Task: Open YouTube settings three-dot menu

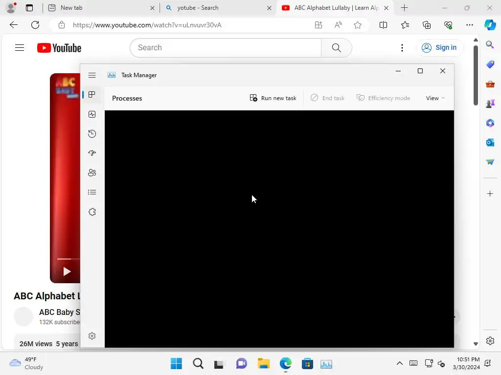Action: pyautogui.click(x=402, y=48)
